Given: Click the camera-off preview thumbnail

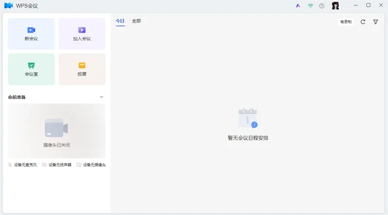Looking at the screenshot, I should click(x=56, y=131).
